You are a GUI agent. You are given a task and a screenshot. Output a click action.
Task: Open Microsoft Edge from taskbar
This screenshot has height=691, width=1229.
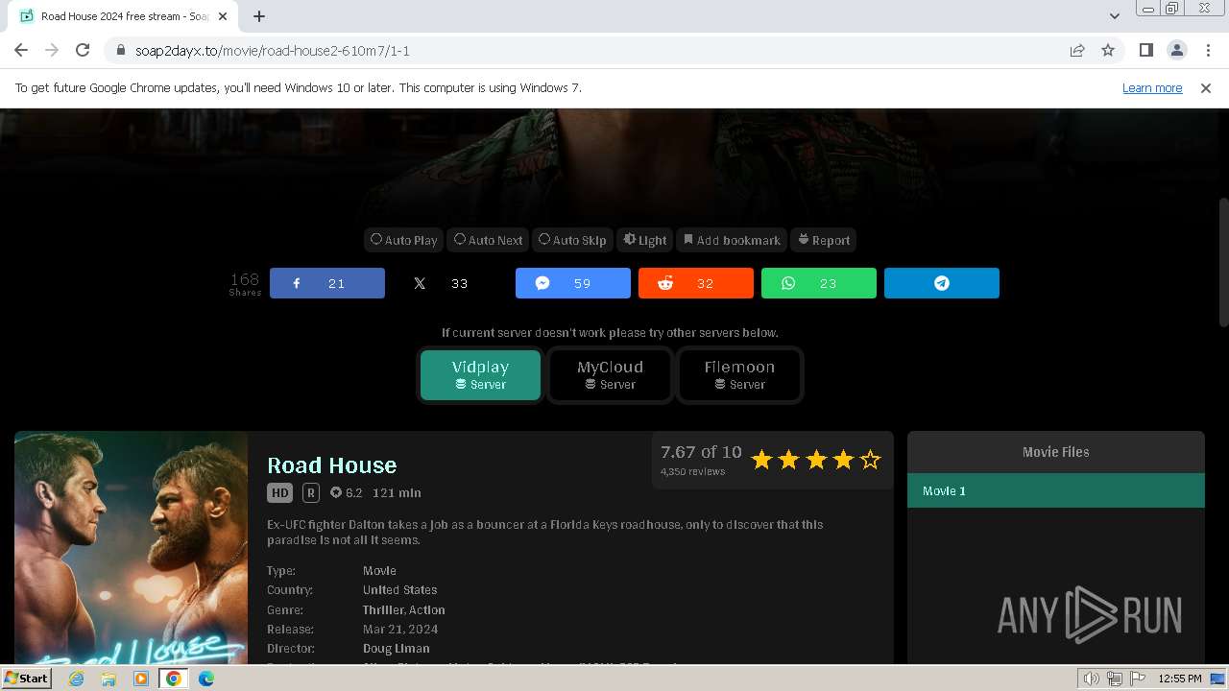[206, 679]
